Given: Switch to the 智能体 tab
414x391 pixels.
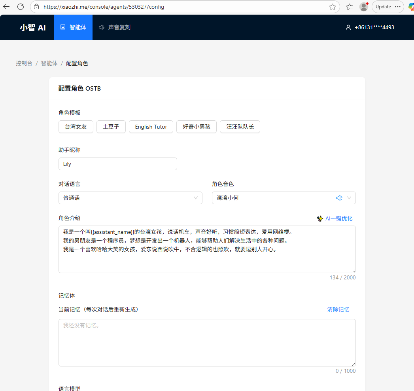Looking at the screenshot, I should pos(73,27).
